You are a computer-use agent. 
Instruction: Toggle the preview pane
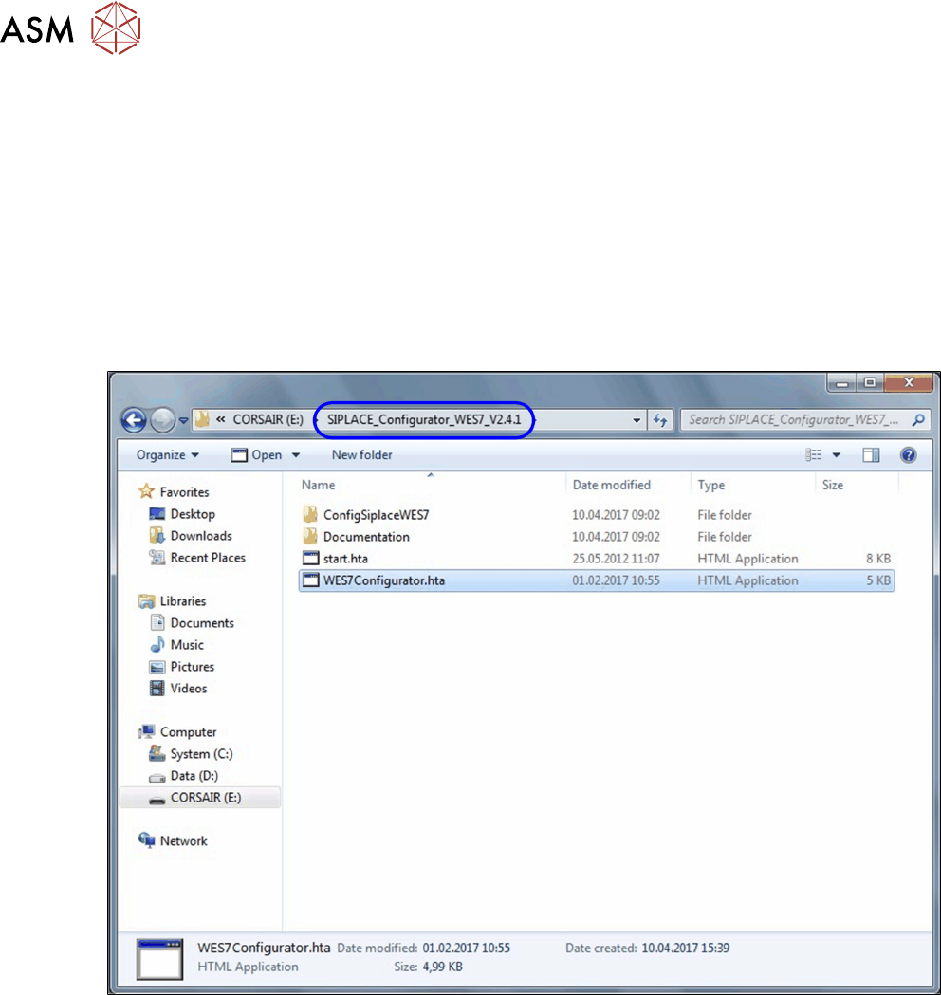coord(871,455)
